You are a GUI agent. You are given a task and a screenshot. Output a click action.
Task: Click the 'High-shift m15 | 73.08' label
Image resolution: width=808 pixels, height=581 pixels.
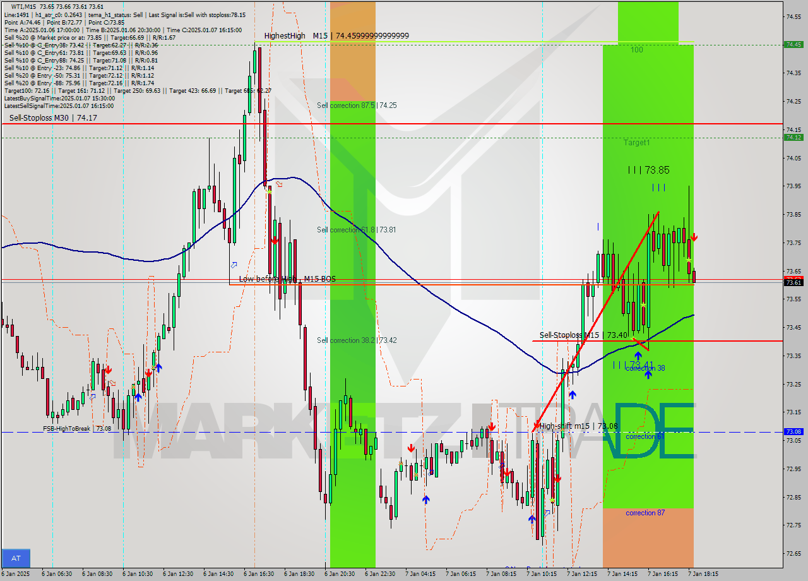point(578,426)
